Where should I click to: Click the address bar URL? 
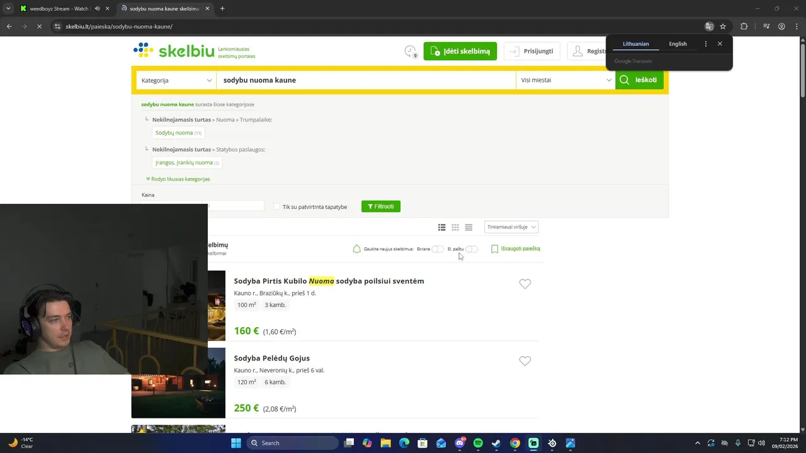(x=119, y=26)
